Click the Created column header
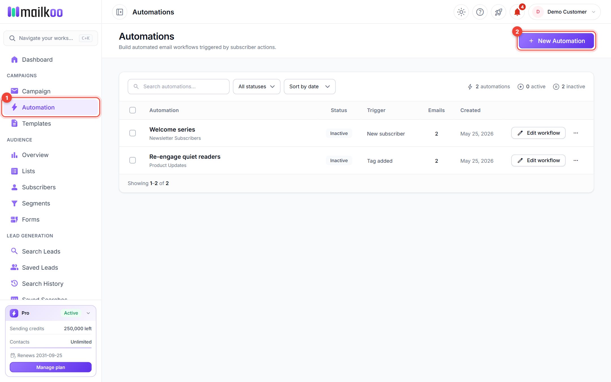The height and width of the screenshot is (382, 611). tap(470, 110)
